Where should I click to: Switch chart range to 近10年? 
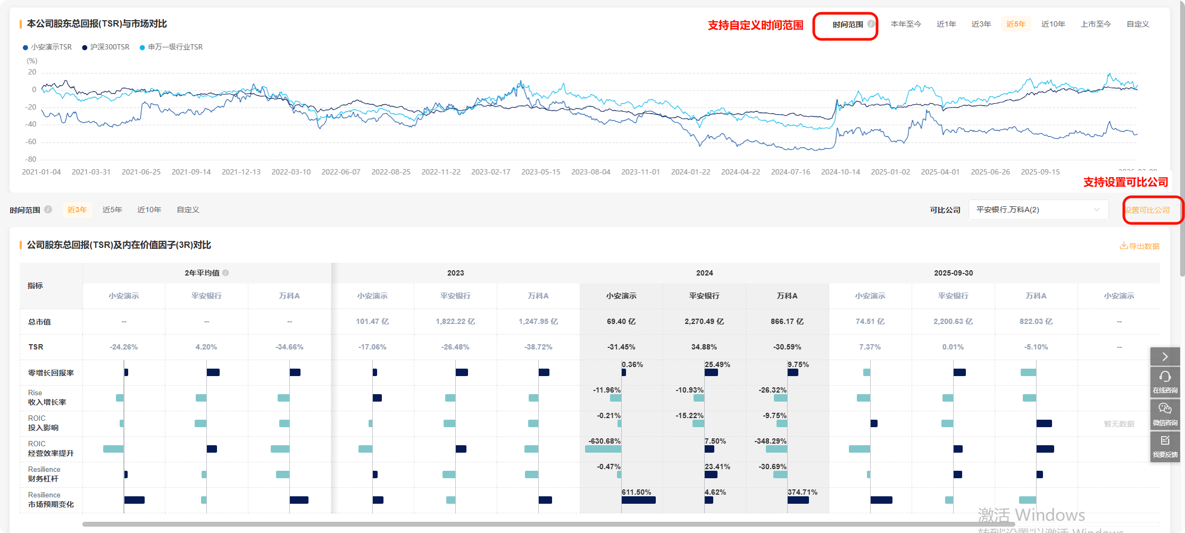1053,24
